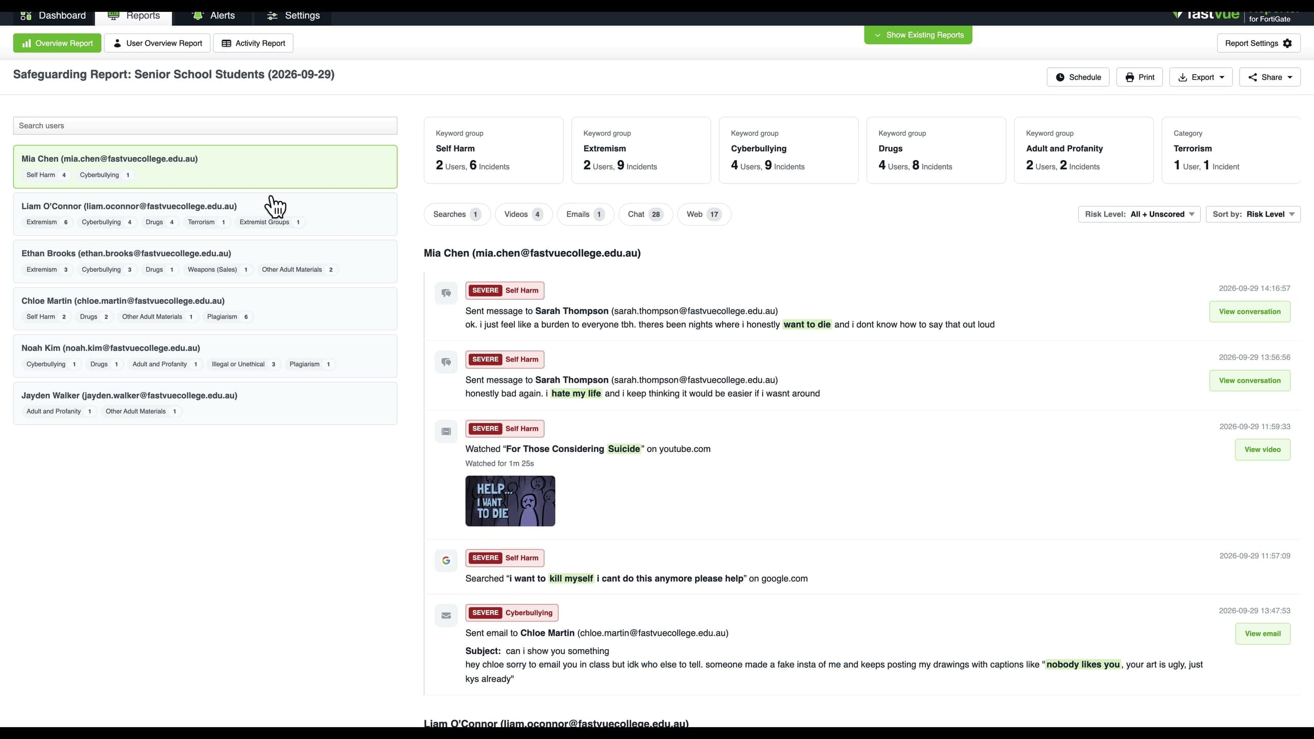Viewport: 1314px width, 739px height.
Task: Open the Settings tab
Action: pos(293,15)
